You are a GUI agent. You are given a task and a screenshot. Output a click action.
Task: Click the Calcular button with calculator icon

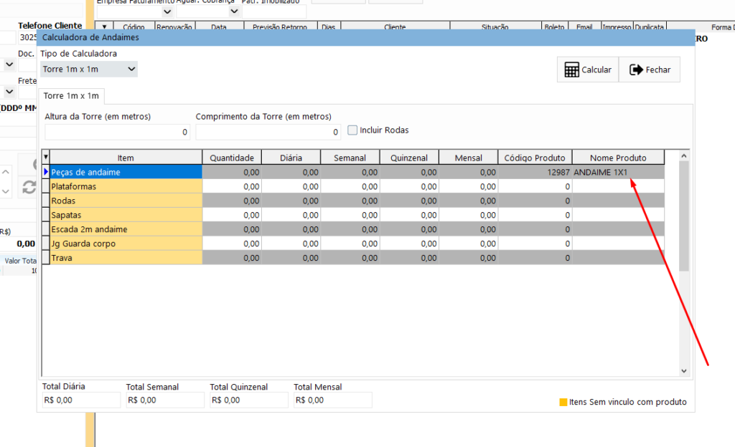pyautogui.click(x=588, y=69)
